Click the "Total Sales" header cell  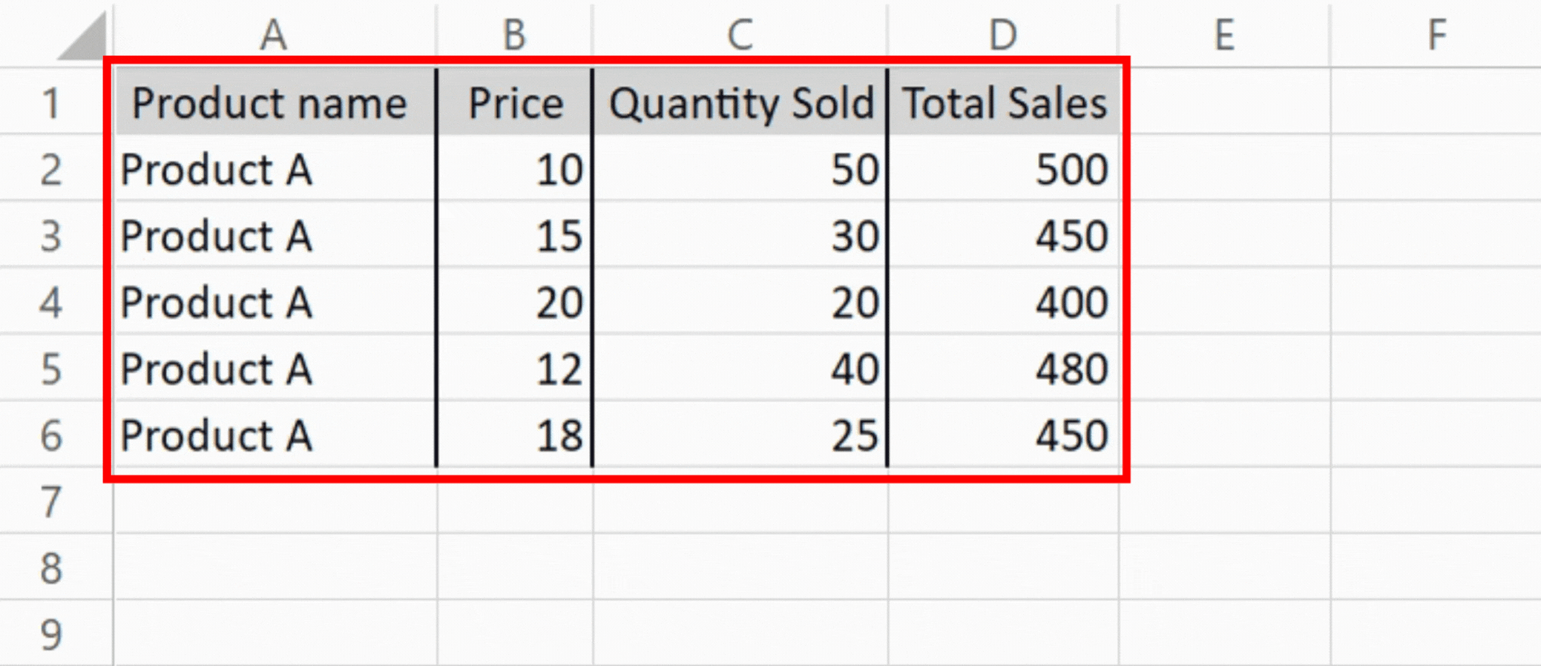coord(1003,102)
